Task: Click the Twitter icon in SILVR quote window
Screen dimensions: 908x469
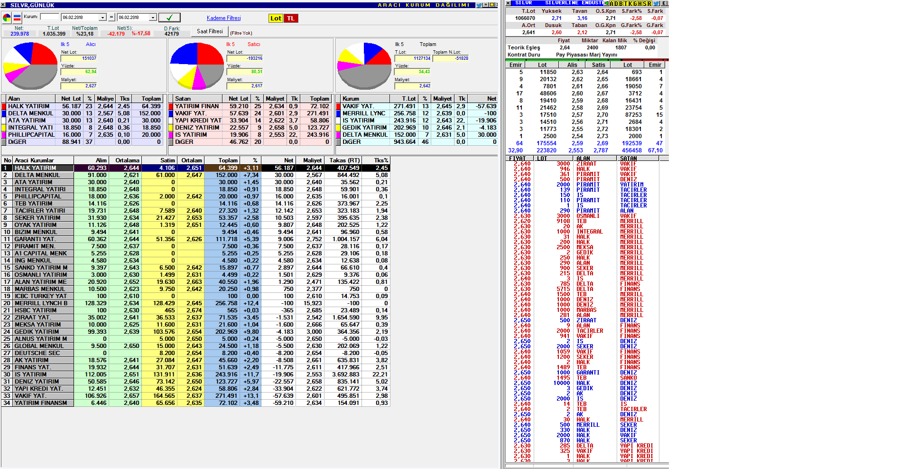Action: [x=656, y=3]
